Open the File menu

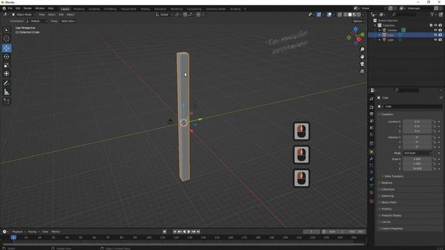pos(10,8)
